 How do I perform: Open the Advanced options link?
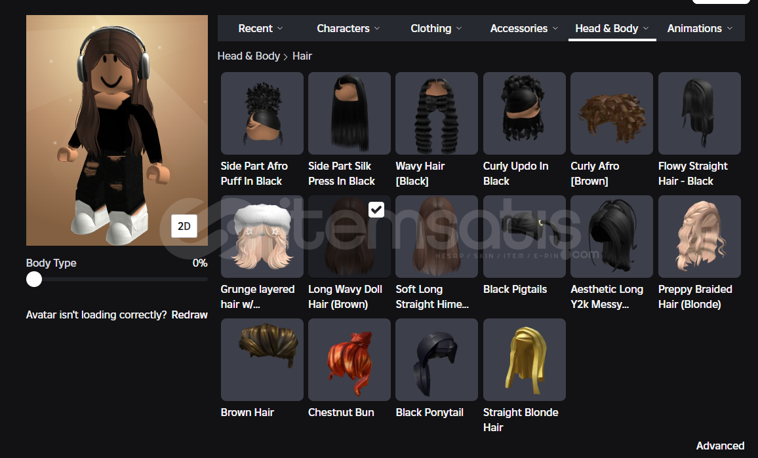720,446
